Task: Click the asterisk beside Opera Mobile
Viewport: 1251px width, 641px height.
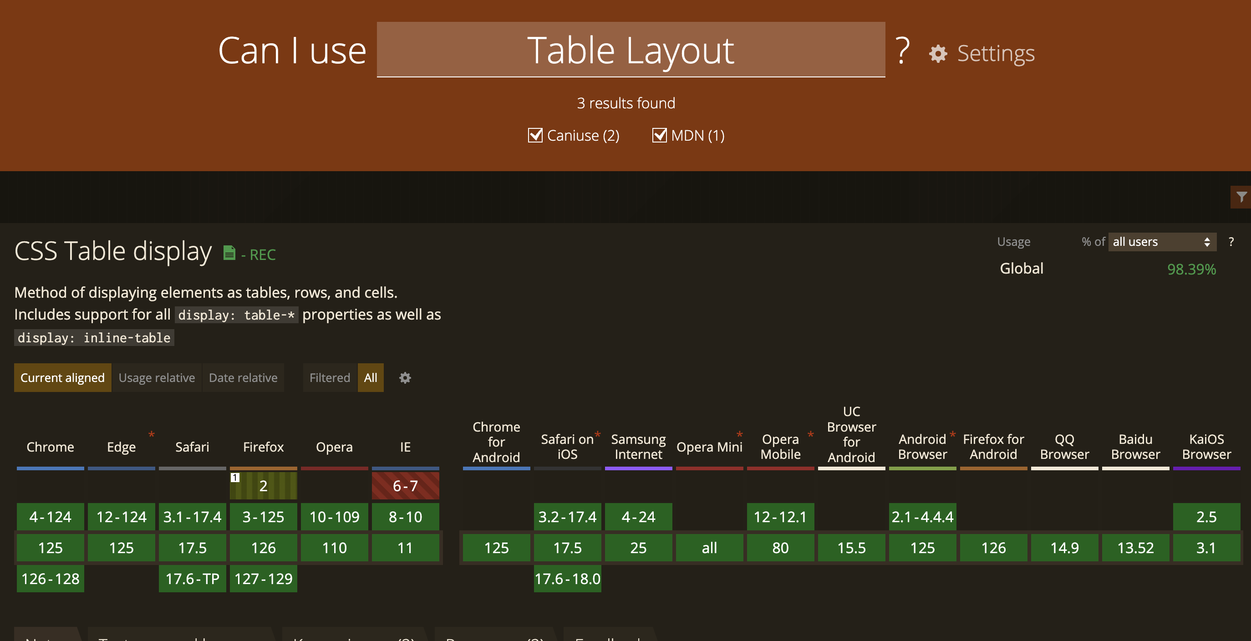Action: click(x=810, y=434)
